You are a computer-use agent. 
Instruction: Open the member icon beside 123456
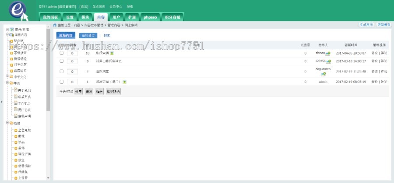point(328,61)
